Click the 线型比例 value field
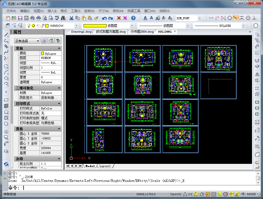Screen dimensions: 263x199 [51, 68]
